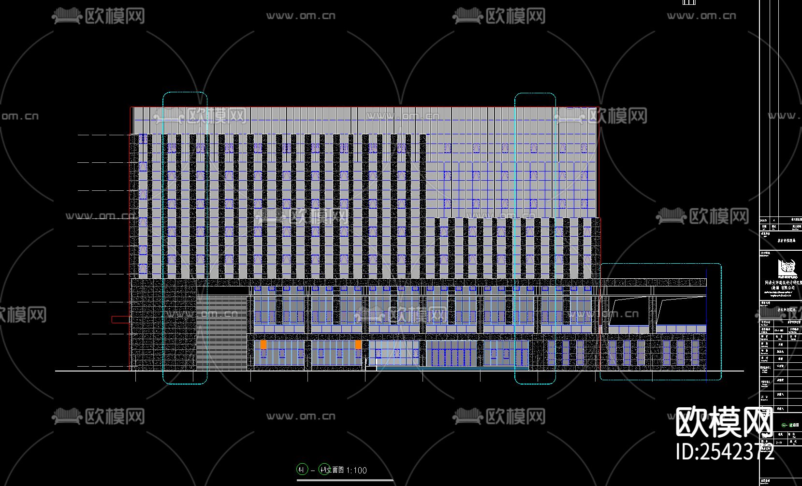This screenshot has height=486, width=802.
Task: Click the green circle elevation marker right
Action: pos(323,469)
